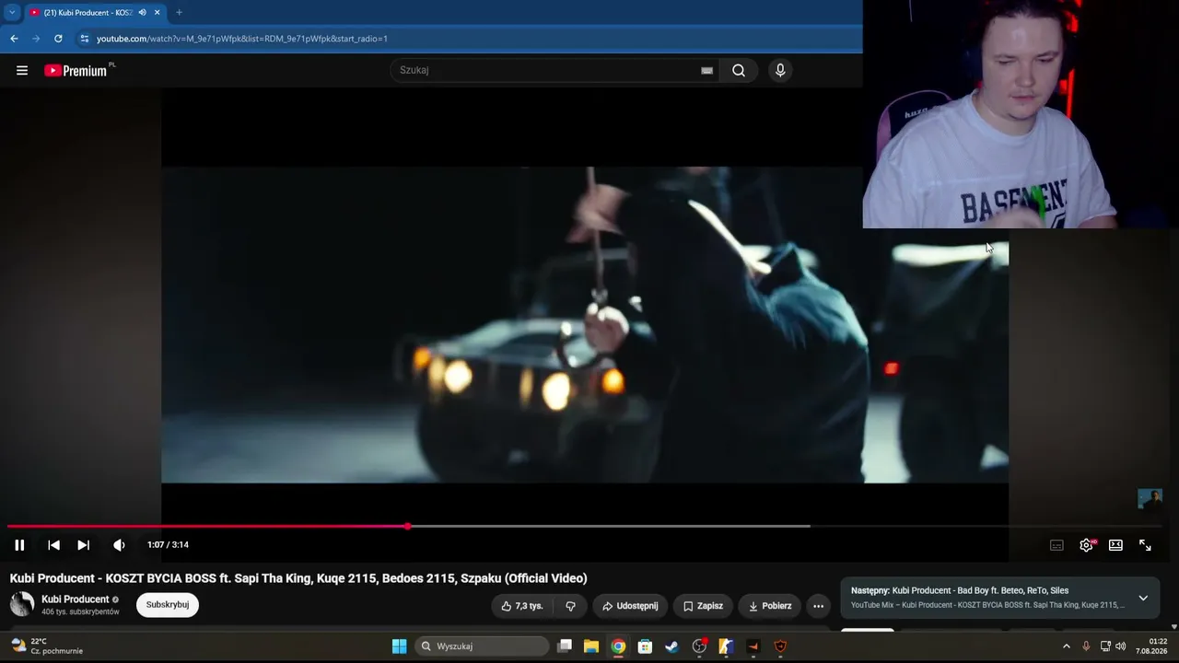1179x663 pixels.
Task: Click the magnifier search button
Action: click(x=739, y=70)
